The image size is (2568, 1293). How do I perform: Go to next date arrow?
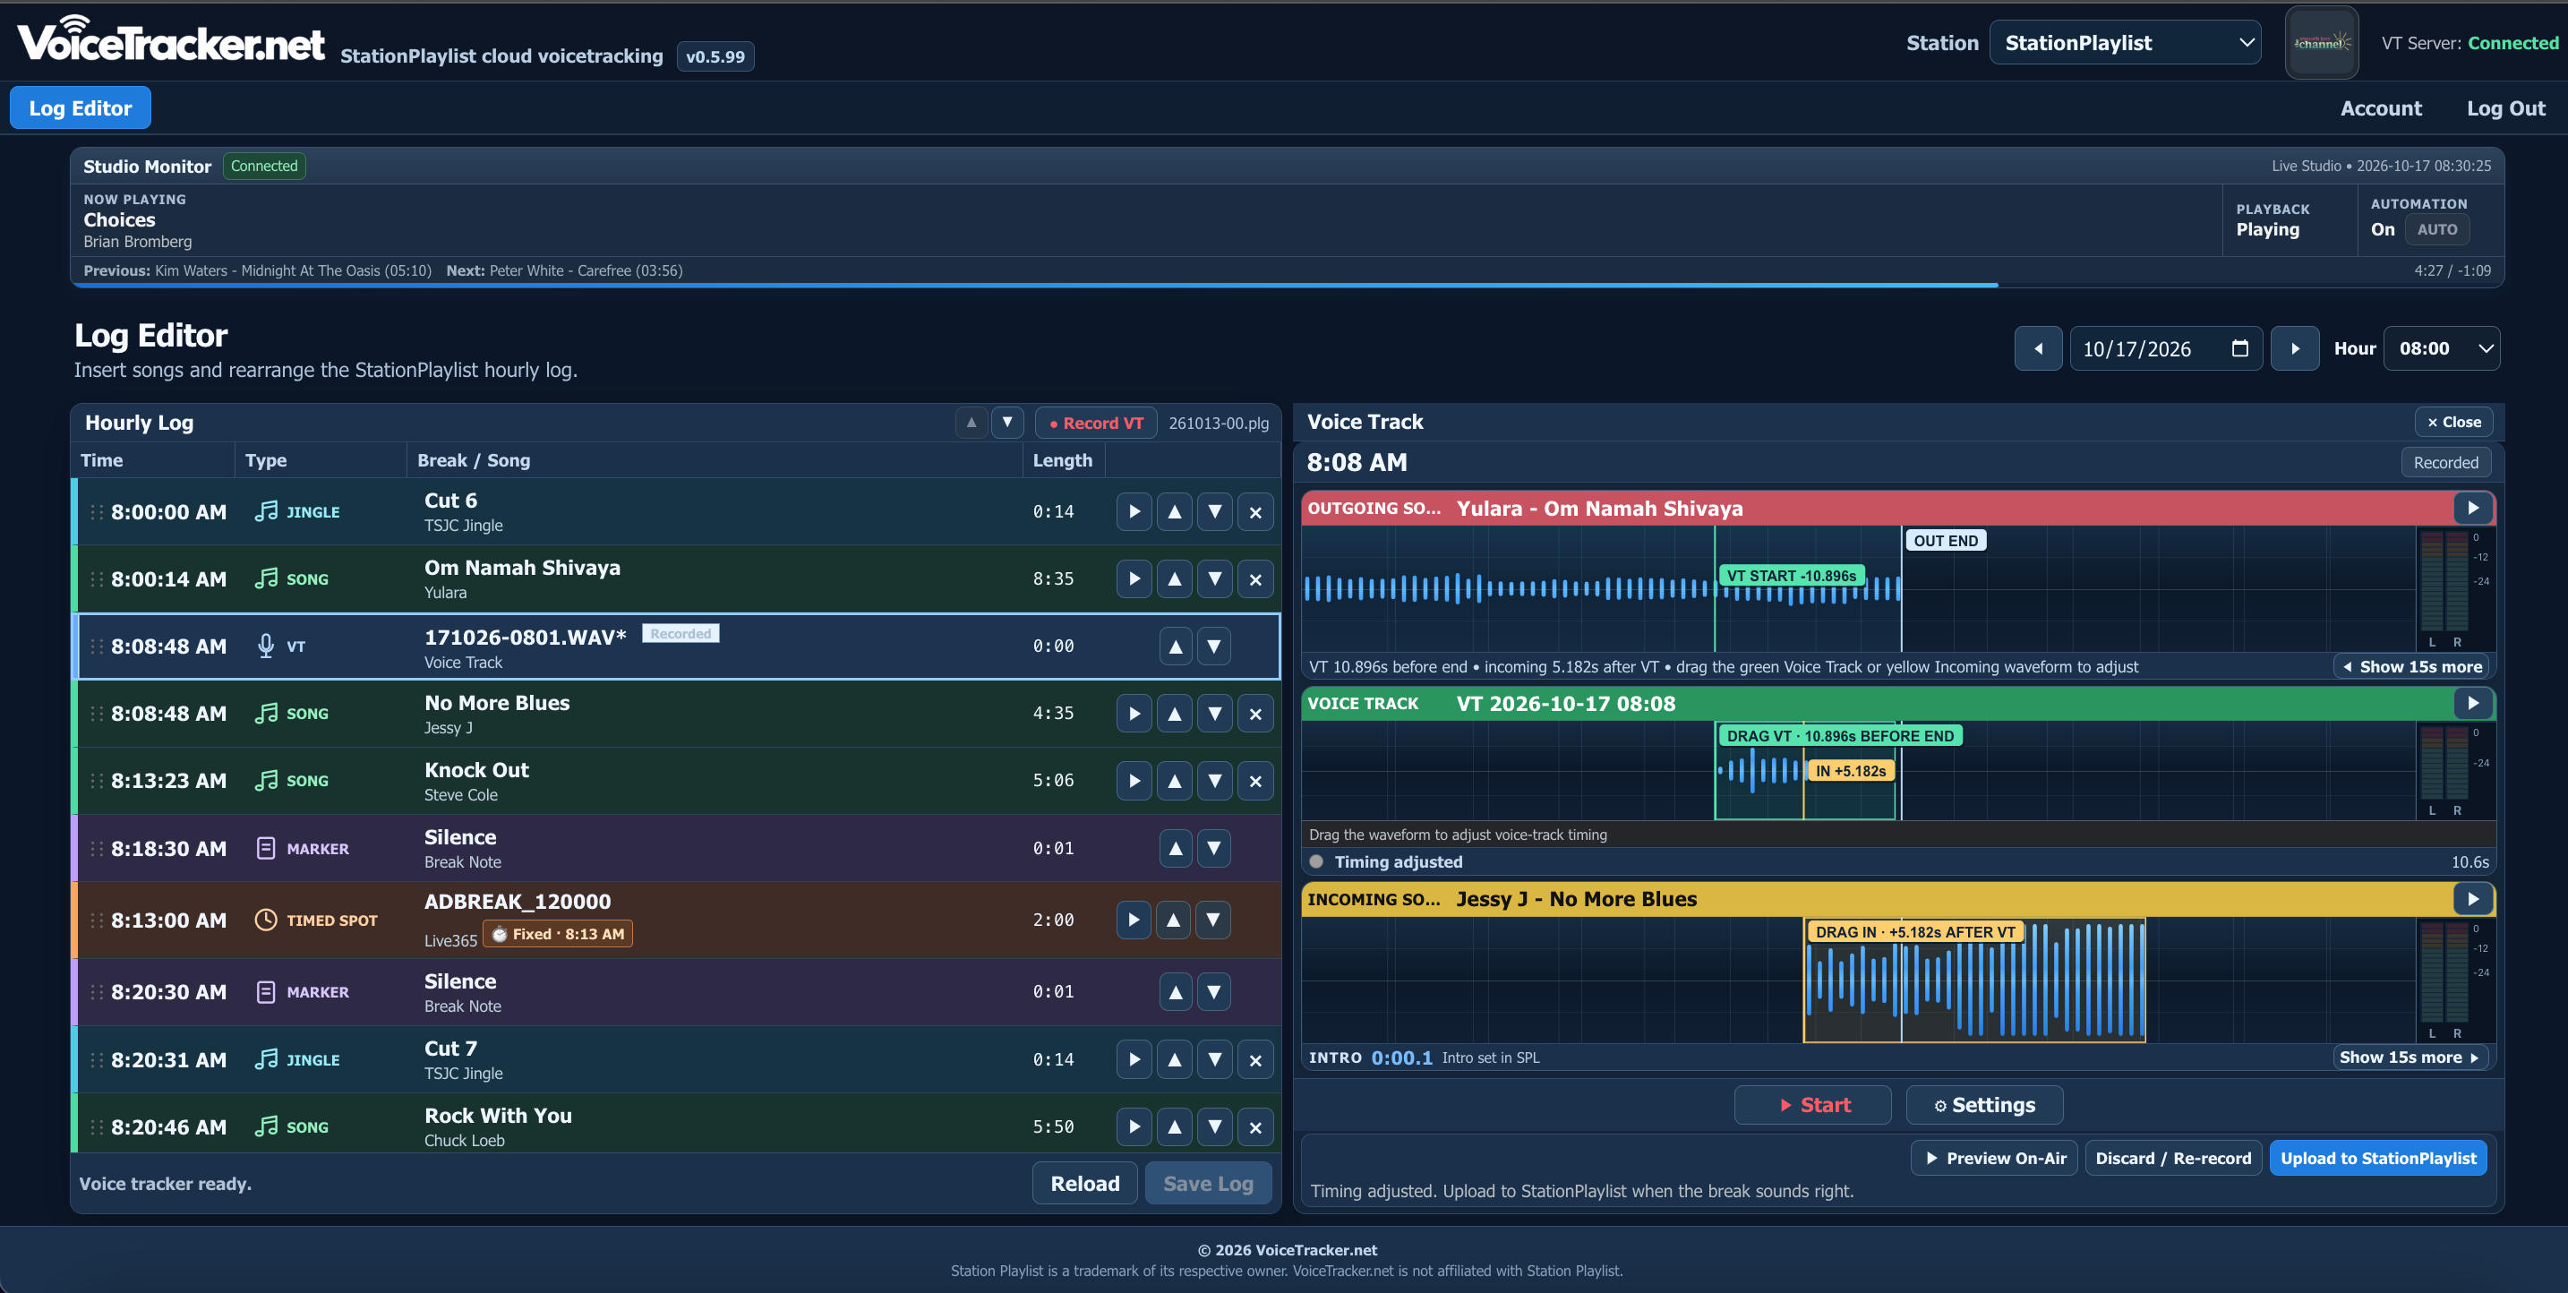point(2294,349)
